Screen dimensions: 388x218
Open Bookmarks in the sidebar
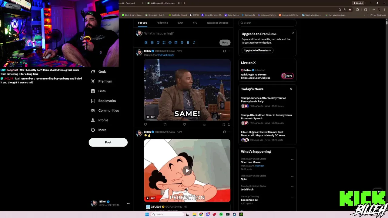[x=103, y=101]
